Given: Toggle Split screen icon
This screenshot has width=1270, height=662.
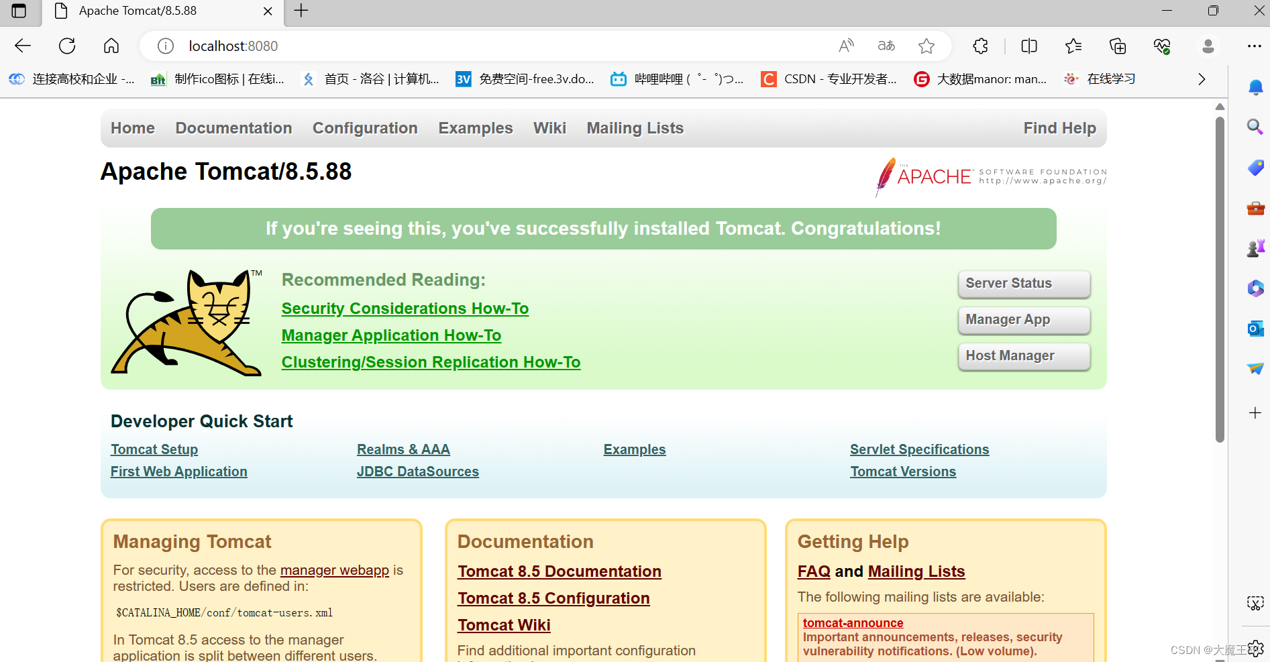Looking at the screenshot, I should pos(1029,46).
